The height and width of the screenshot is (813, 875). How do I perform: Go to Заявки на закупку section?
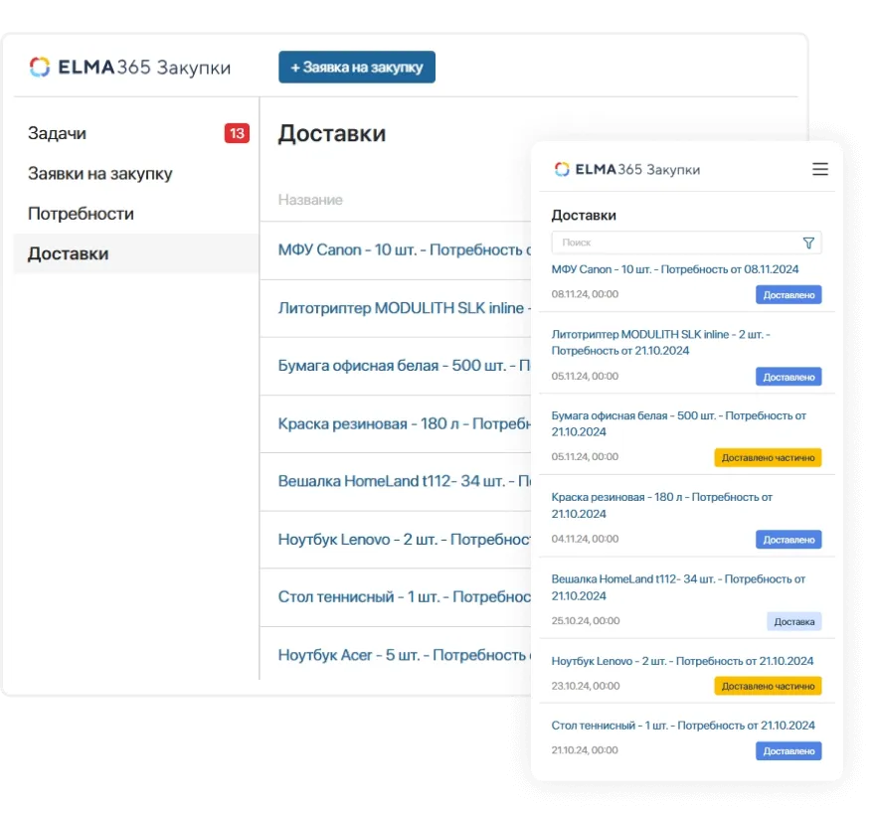[x=100, y=174]
